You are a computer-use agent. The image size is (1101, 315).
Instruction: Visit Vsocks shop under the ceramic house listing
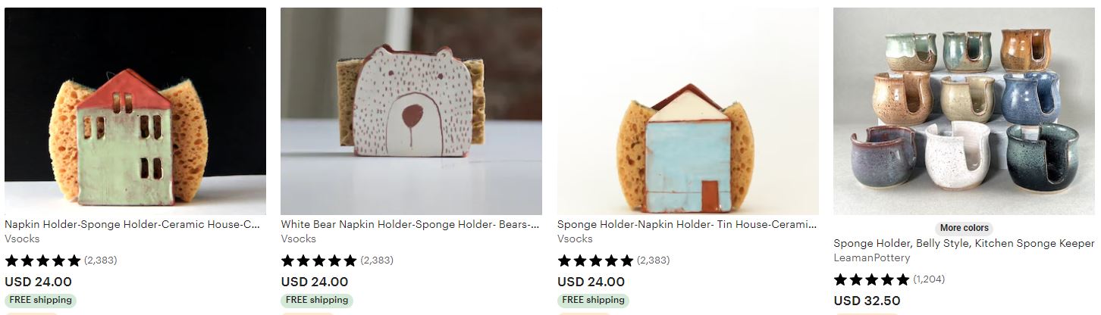(x=22, y=239)
